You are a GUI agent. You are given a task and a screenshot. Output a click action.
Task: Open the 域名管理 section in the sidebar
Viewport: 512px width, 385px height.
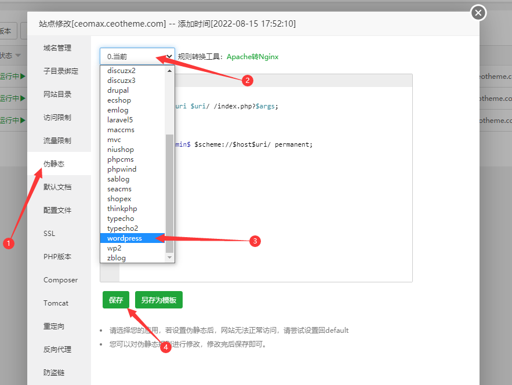point(58,48)
